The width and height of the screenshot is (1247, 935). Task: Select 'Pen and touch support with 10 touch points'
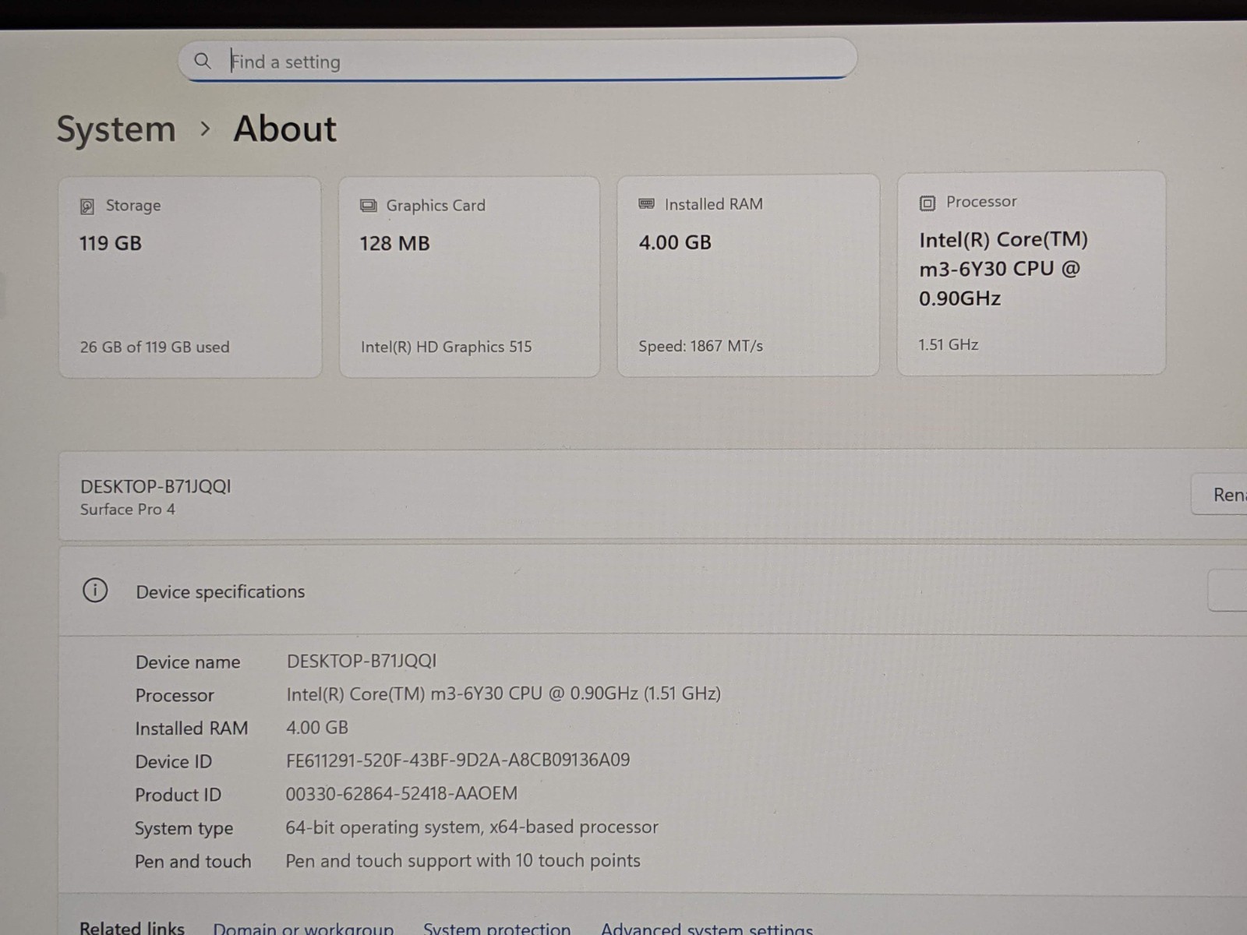point(463,860)
